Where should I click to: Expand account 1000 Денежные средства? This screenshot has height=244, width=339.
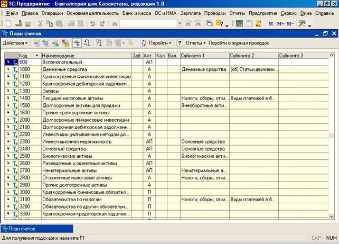click(8, 69)
